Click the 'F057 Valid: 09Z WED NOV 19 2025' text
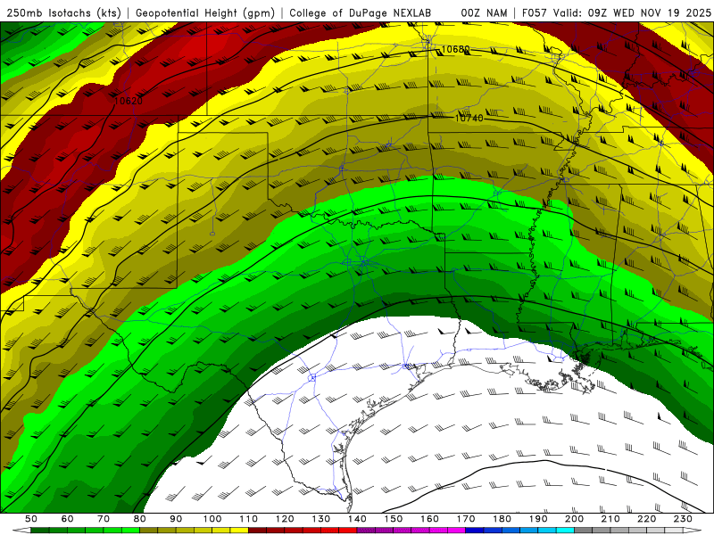The height and width of the screenshot is (535, 714). click(x=617, y=12)
